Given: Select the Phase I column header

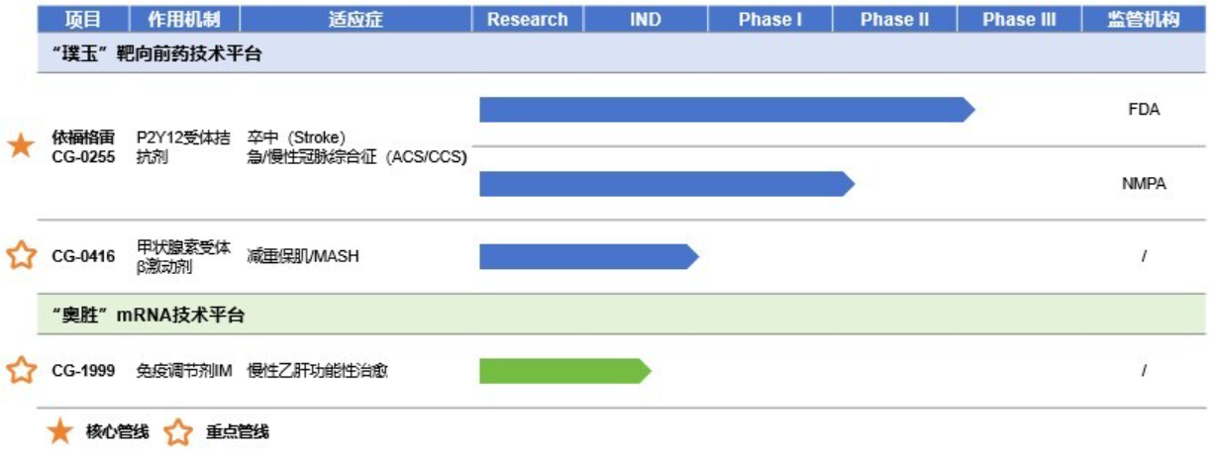Looking at the screenshot, I should pos(770,20).
